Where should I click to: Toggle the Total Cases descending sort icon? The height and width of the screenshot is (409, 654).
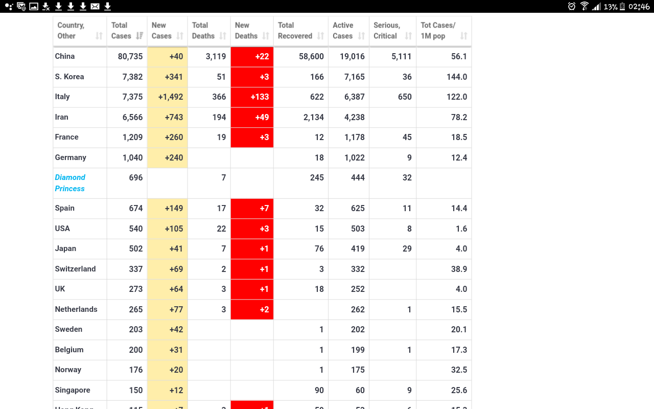click(139, 36)
